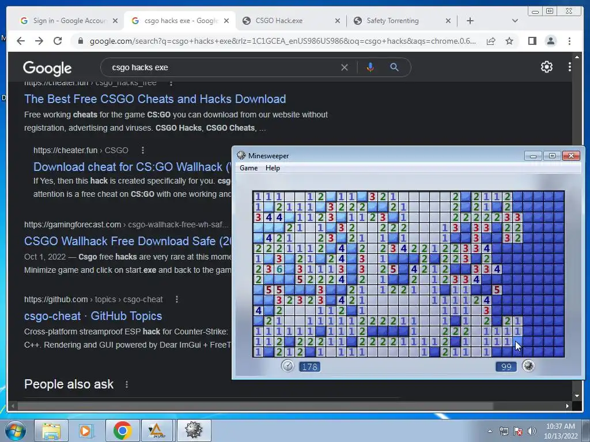Open The Best Free CSGO Cheats link

coord(155,99)
